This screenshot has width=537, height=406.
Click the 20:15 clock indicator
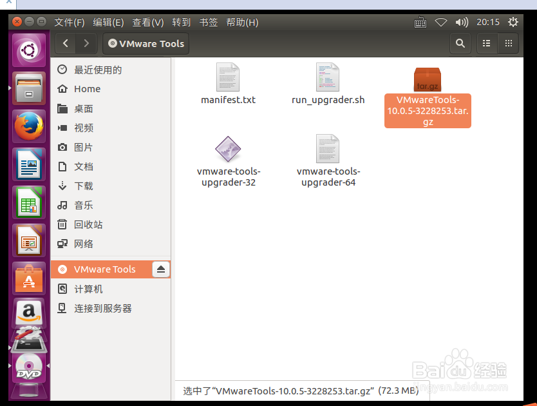point(488,23)
